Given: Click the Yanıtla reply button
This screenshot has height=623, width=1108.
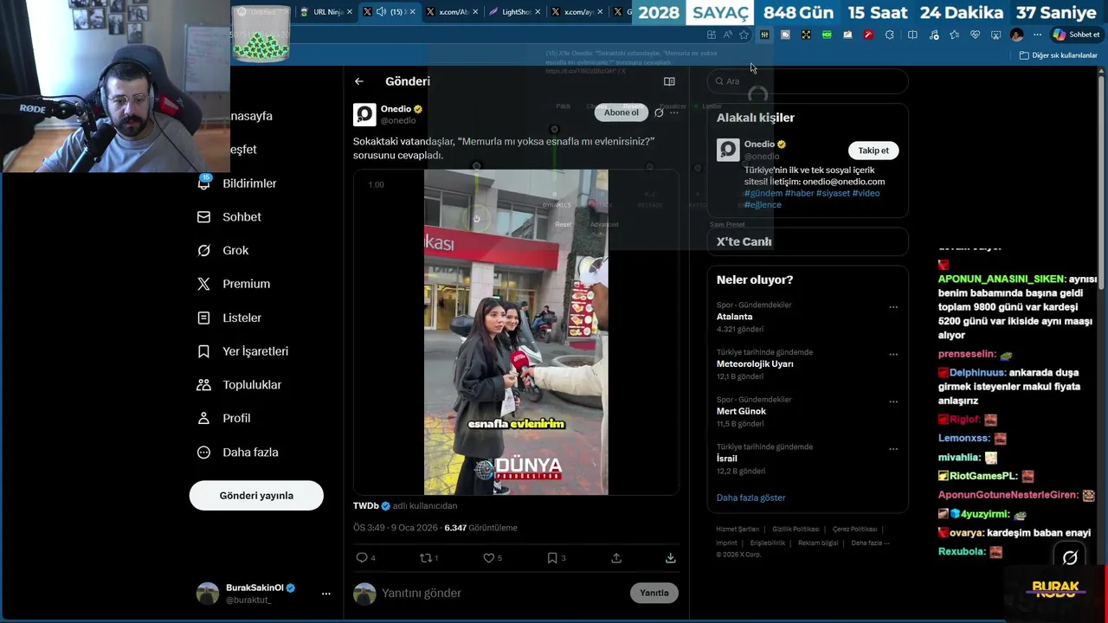Looking at the screenshot, I should tap(654, 593).
